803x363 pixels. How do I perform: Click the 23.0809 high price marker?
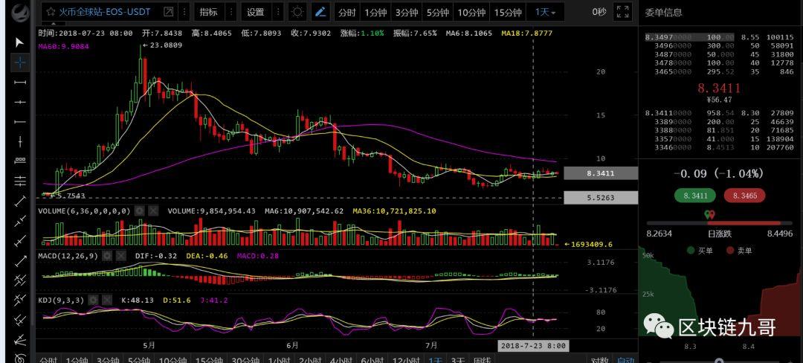[163, 45]
